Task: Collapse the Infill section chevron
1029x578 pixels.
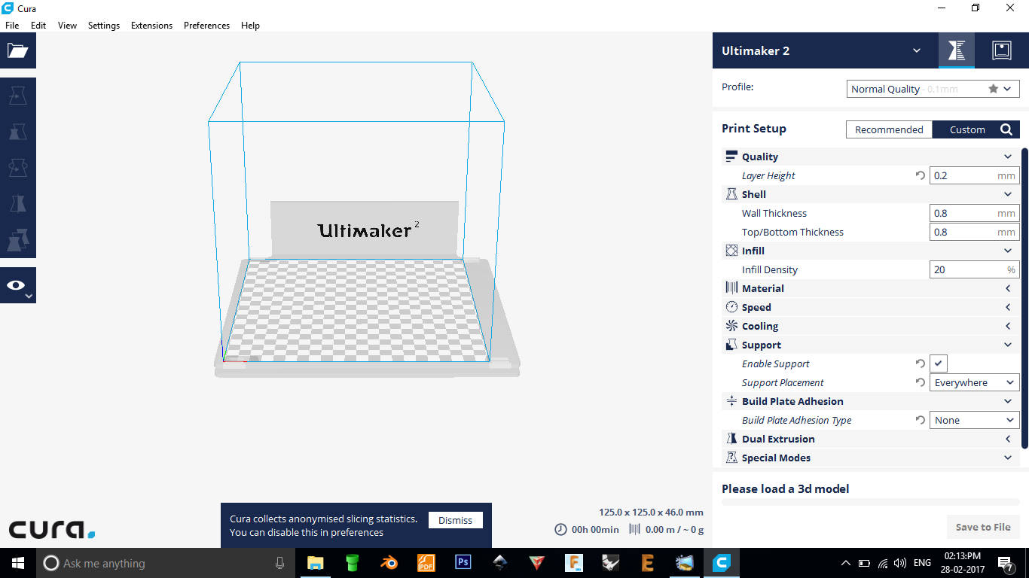Action: [1008, 251]
